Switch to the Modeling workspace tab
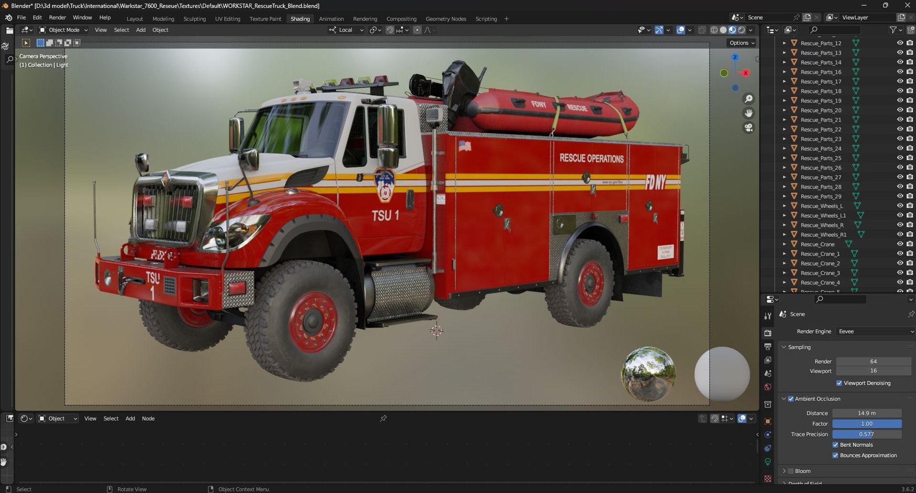 (x=163, y=19)
